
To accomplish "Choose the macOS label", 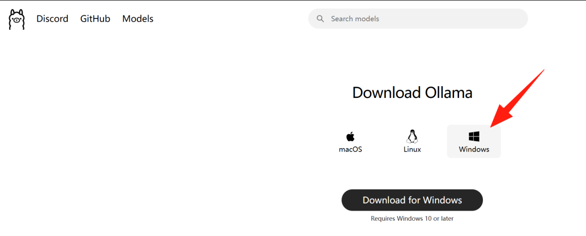I will point(350,149).
